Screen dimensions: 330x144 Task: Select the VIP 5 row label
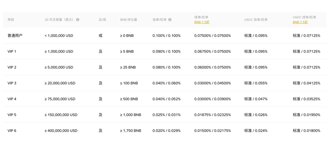[x=12, y=115]
